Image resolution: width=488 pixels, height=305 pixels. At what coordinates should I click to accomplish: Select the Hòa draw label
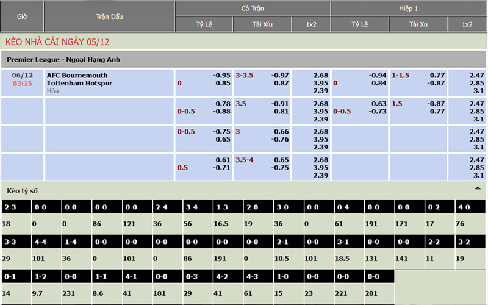[54, 91]
